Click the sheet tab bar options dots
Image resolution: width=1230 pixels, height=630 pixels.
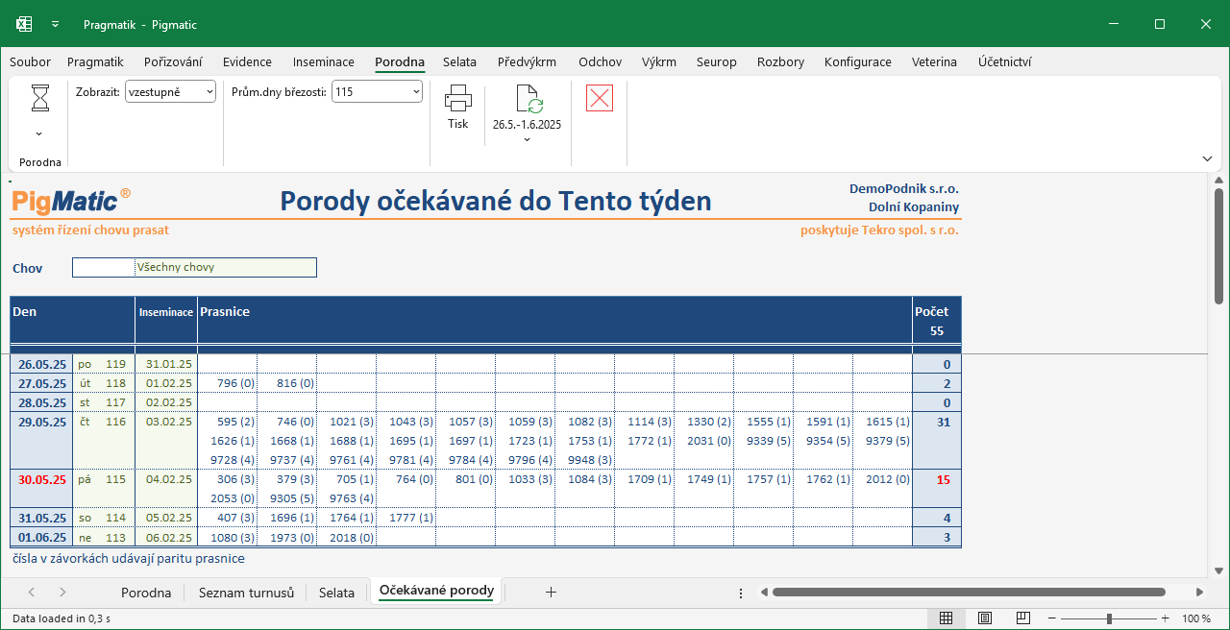click(x=740, y=593)
